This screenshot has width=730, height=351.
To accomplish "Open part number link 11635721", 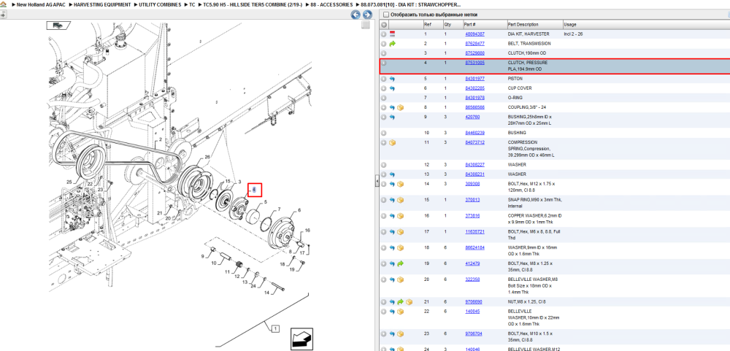I will tap(474, 231).
